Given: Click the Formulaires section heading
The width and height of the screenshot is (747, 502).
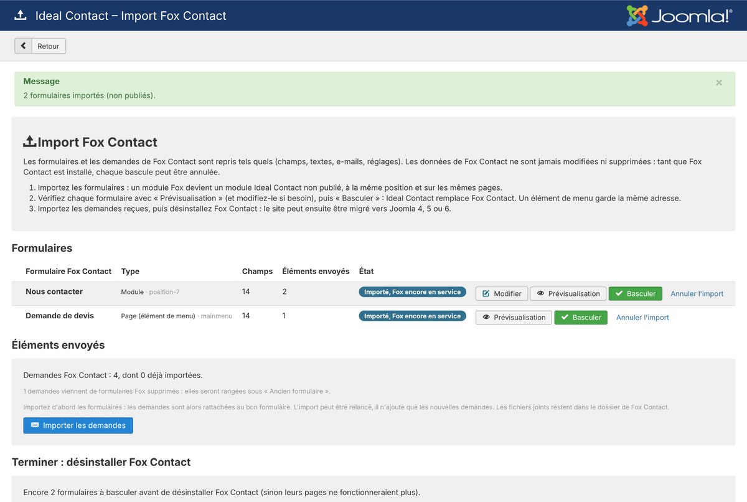Looking at the screenshot, I should (x=42, y=248).
